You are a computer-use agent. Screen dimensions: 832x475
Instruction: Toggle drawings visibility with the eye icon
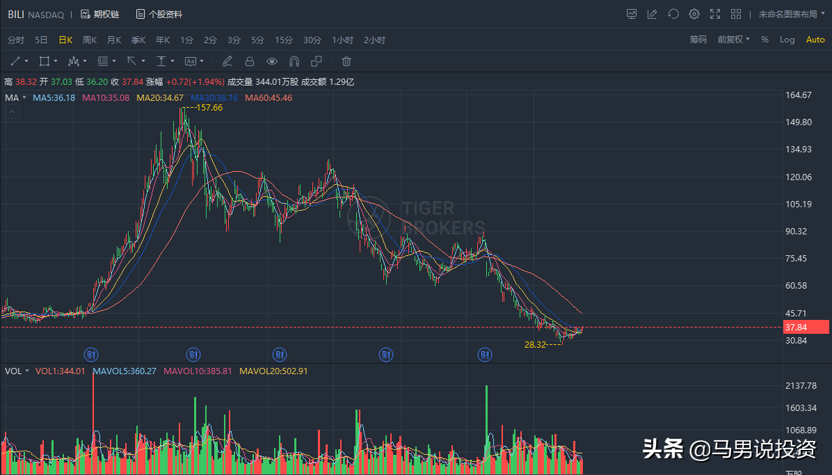coord(272,62)
